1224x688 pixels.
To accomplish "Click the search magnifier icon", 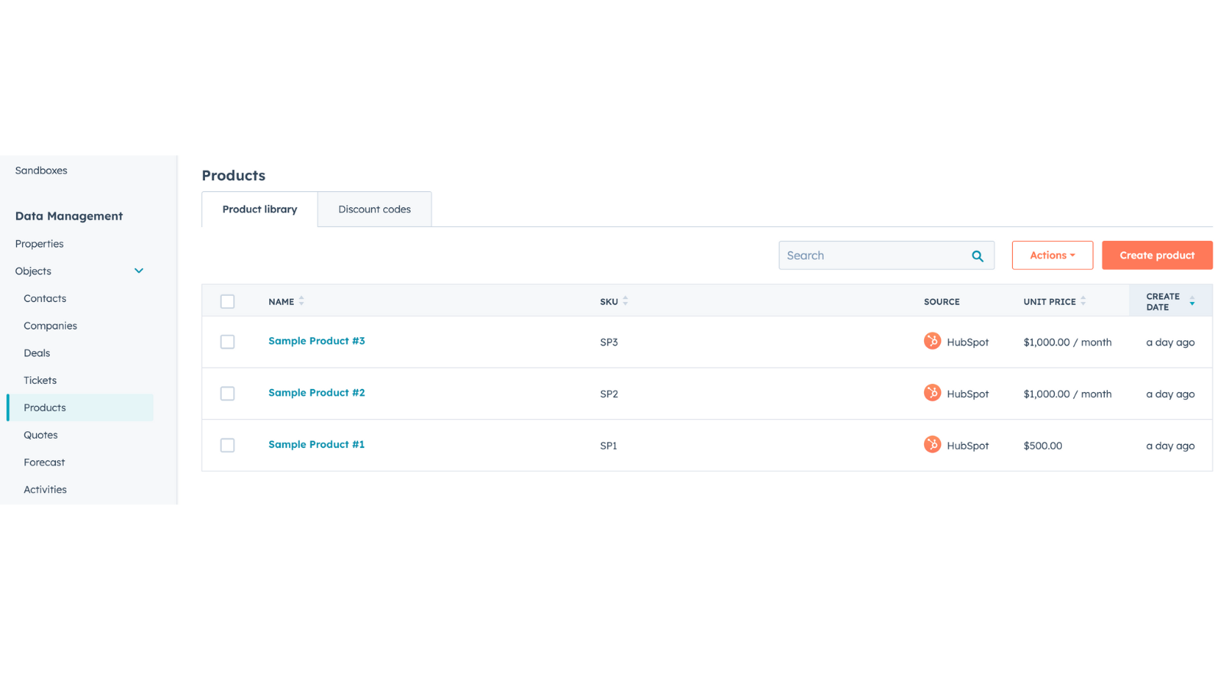I will coord(977,256).
